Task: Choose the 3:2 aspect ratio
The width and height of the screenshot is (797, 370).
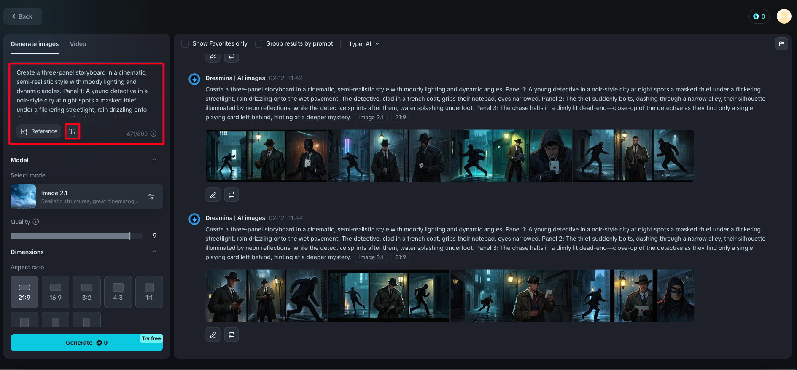Action: click(x=87, y=292)
